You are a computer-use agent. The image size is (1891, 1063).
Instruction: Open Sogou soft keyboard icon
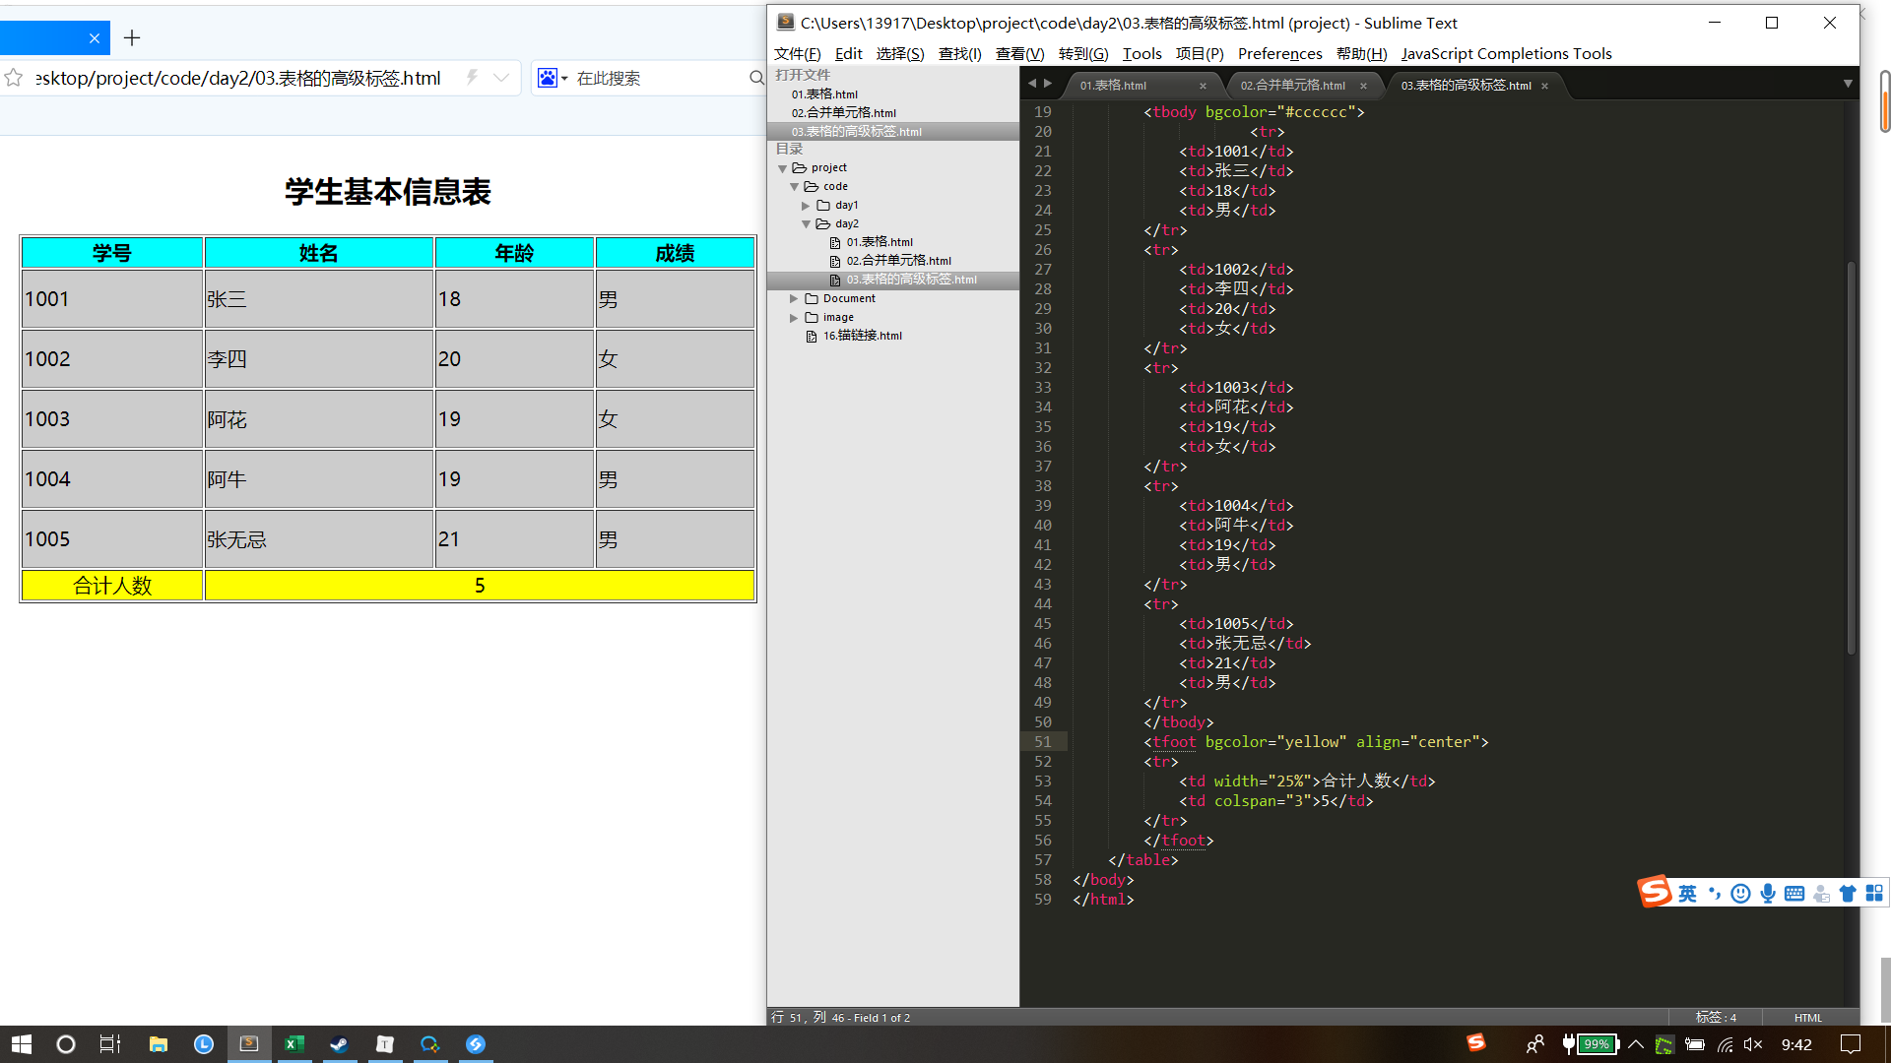tap(1794, 894)
